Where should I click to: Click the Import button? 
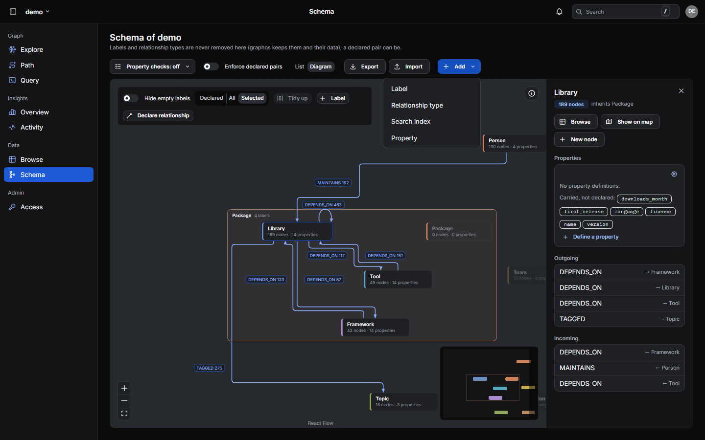(409, 66)
